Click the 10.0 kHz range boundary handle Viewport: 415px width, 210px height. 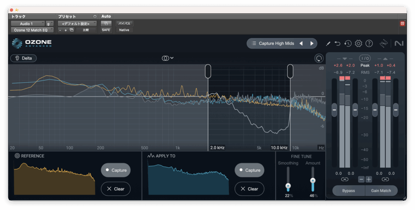coord(290,71)
